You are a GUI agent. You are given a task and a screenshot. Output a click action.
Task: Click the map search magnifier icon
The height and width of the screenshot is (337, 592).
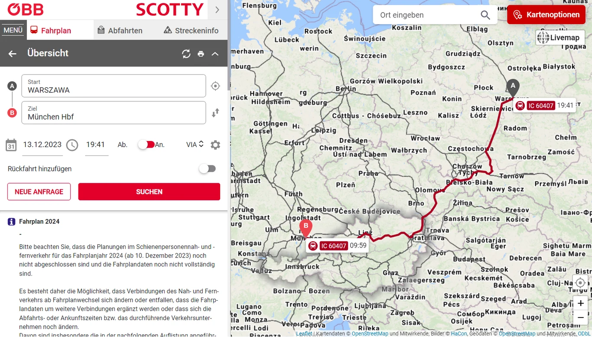pyautogui.click(x=485, y=15)
